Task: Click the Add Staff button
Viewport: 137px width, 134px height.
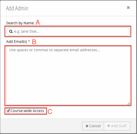Action: click(x=117, y=126)
